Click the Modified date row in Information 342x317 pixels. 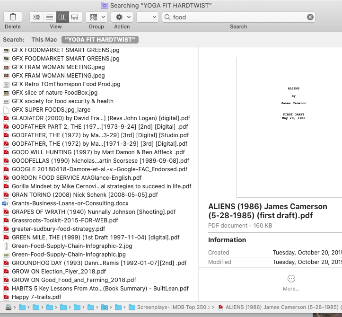275,262
